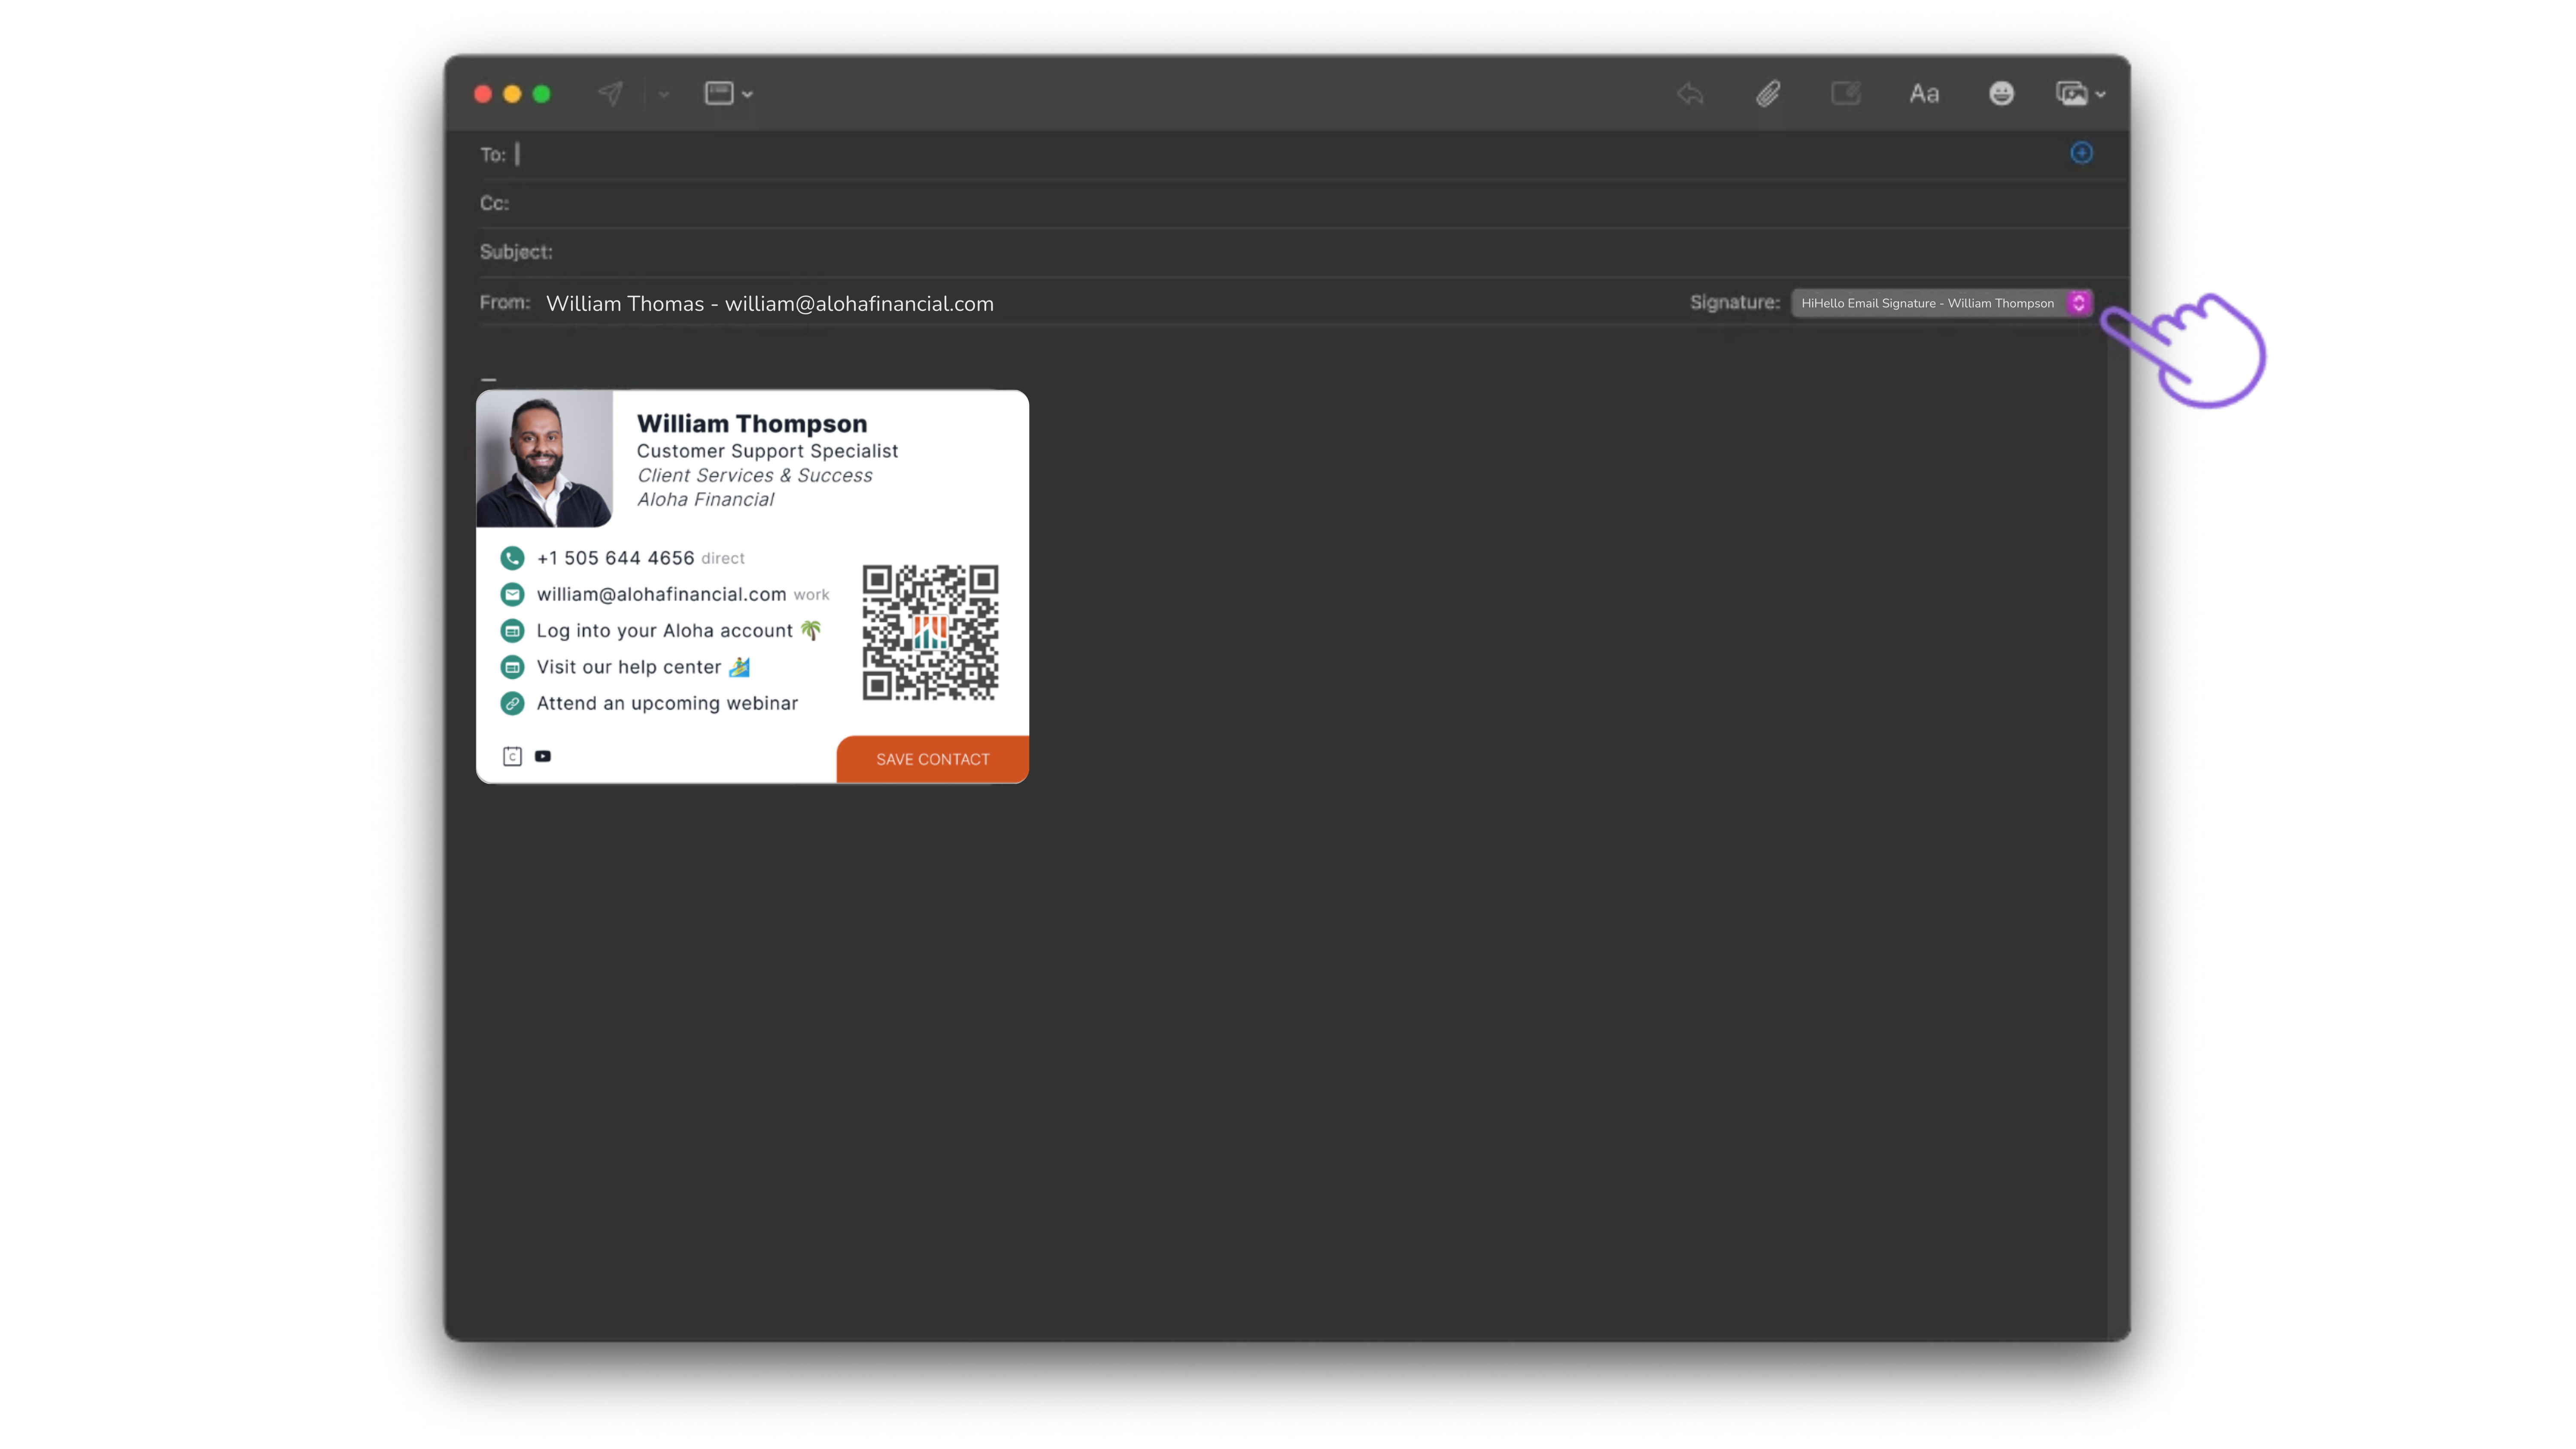Click the Aloha Financial company text
Screen dimensions: 2576x1449
tap(705, 500)
